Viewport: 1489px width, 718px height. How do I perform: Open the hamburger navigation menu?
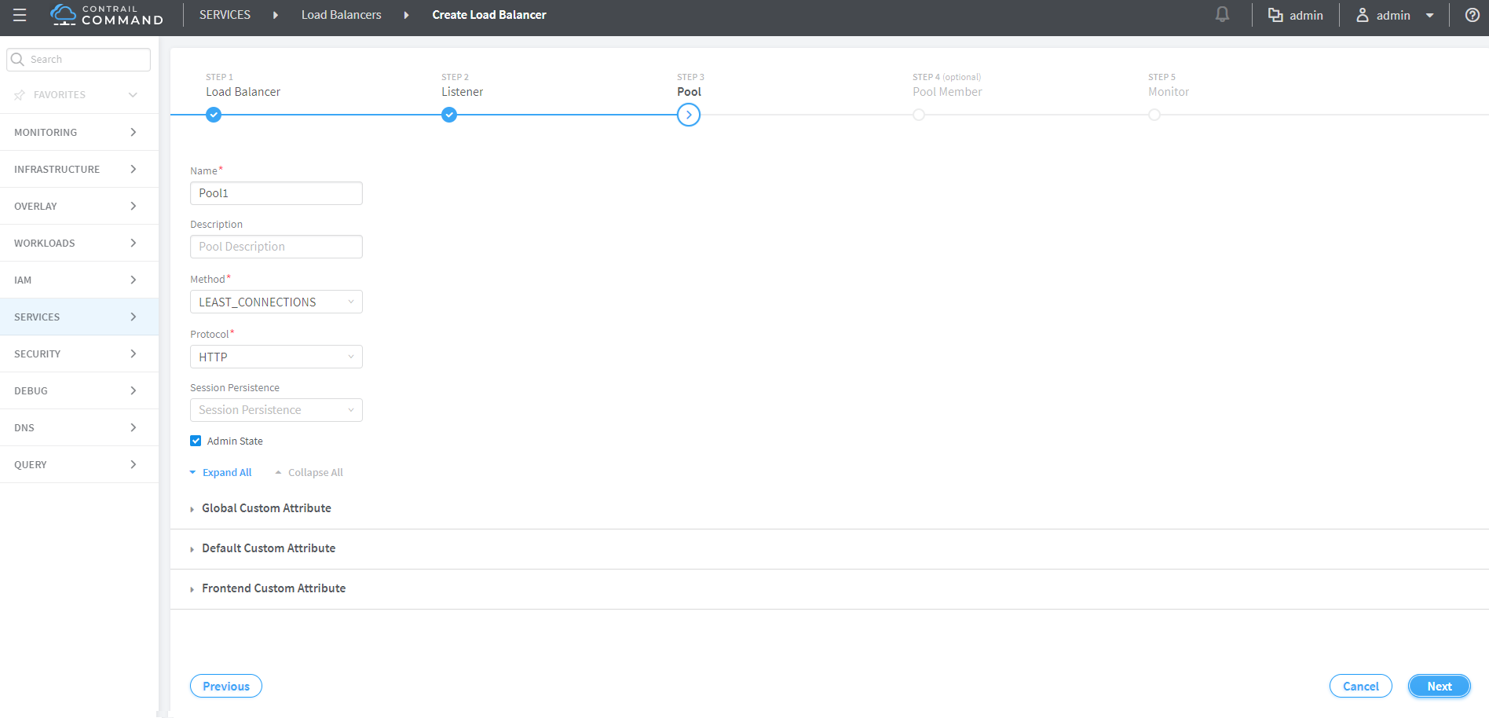(20, 15)
